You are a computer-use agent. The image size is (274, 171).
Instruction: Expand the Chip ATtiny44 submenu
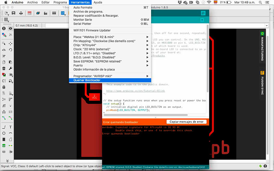point(110,45)
